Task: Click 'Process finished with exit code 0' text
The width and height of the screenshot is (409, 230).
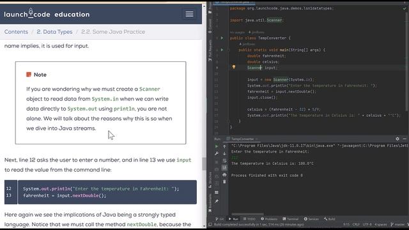Action: pyautogui.click(x=267, y=176)
